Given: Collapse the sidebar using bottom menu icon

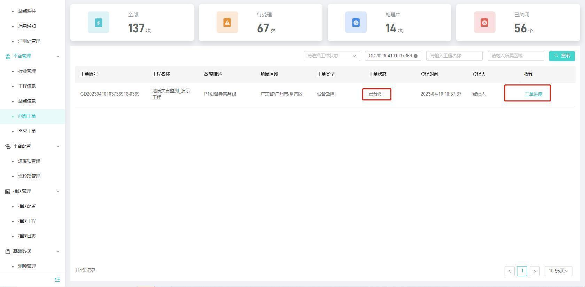Looking at the screenshot, I should pos(57,279).
